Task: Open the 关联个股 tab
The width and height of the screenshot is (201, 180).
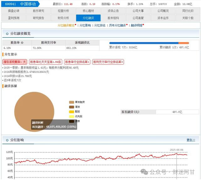Action: (x=188, y=18)
